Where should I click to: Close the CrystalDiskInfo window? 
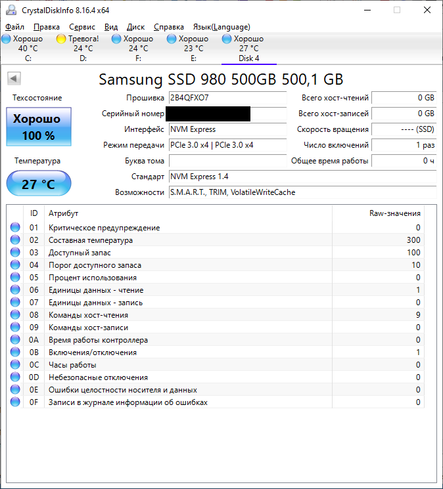click(x=427, y=10)
